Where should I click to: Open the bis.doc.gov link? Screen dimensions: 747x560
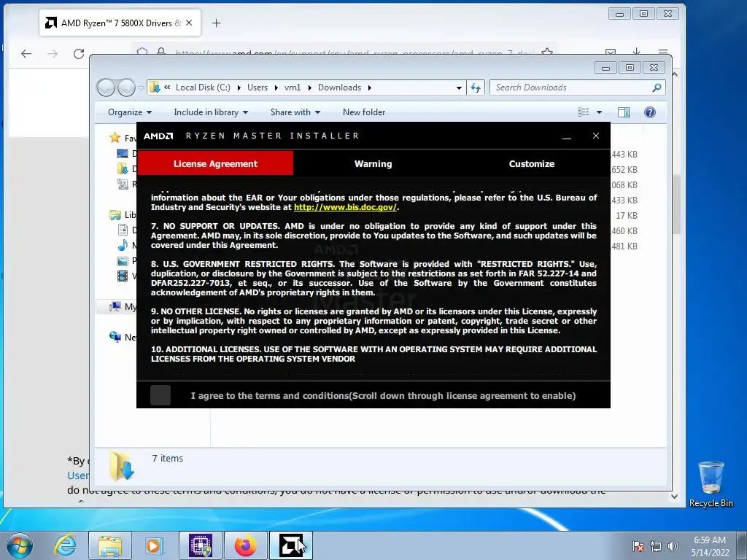(x=345, y=207)
